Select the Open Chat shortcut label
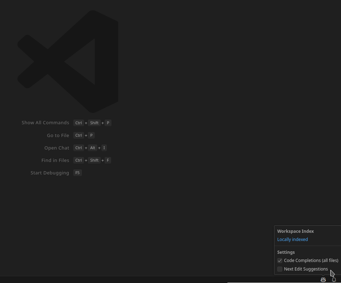 [x=57, y=148]
